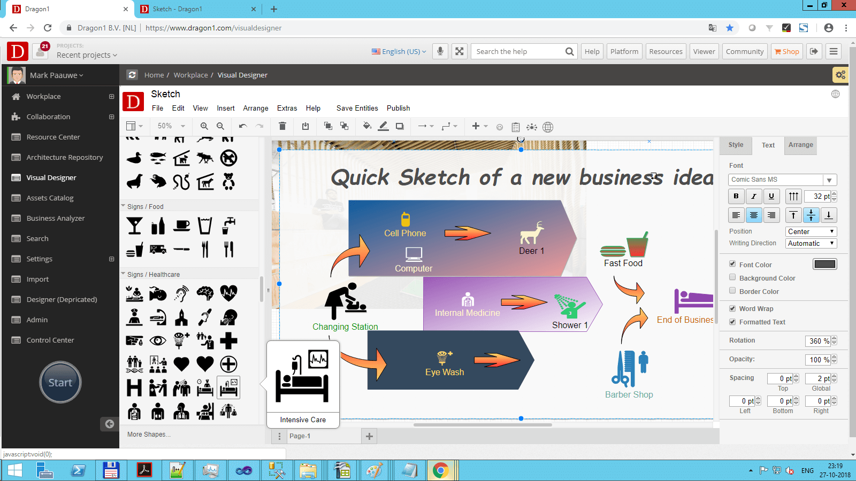
Task: Click the undo arrow icon
Action: (243, 127)
